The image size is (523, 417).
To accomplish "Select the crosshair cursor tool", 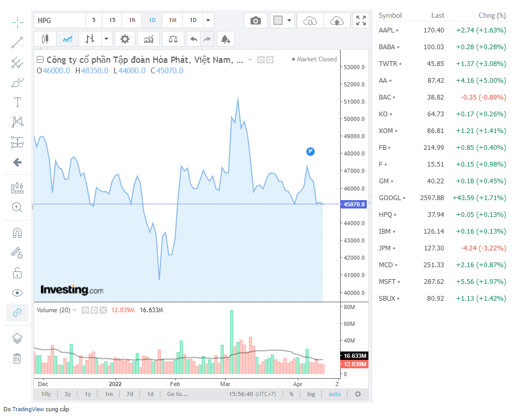I will coord(17,23).
